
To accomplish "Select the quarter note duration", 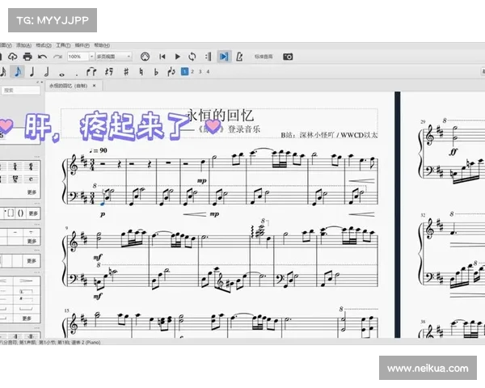I will [x=32, y=71].
